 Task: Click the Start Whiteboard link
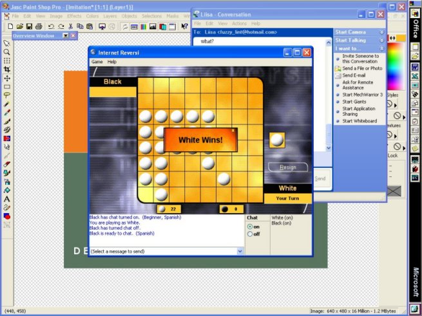tap(360, 121)
